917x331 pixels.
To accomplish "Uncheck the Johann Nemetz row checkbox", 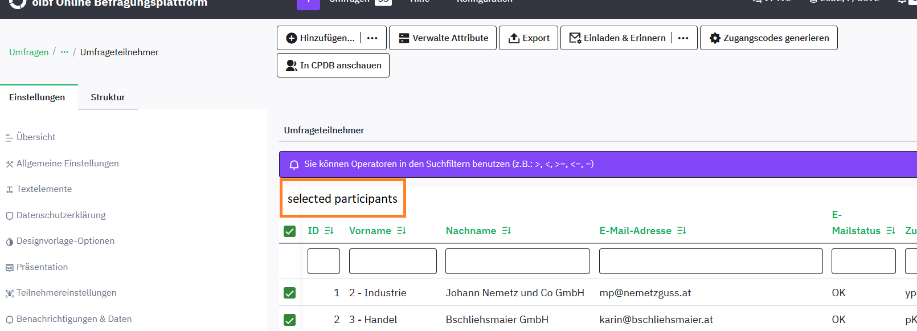I will coord(290,293).
